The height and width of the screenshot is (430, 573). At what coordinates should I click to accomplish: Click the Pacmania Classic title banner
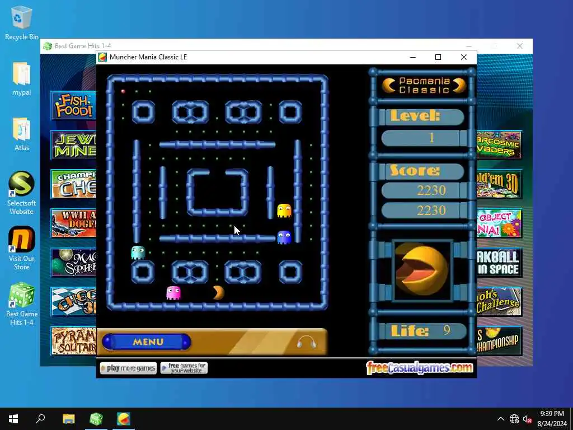click(x=424, y=86)
